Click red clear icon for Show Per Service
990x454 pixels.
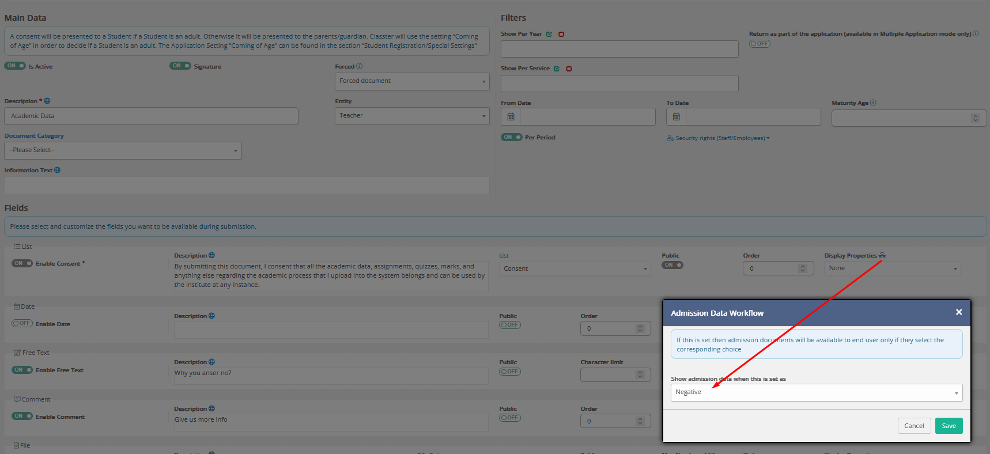pyautogui.click(x=569, y=69)
